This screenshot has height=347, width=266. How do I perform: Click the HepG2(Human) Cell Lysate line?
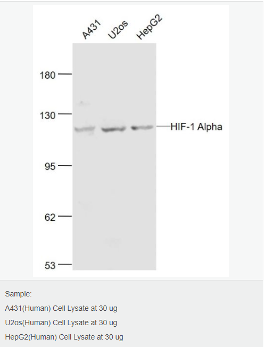64,337
